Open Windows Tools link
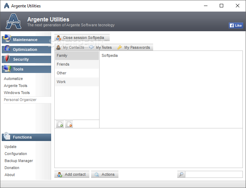 click(17, 93)
